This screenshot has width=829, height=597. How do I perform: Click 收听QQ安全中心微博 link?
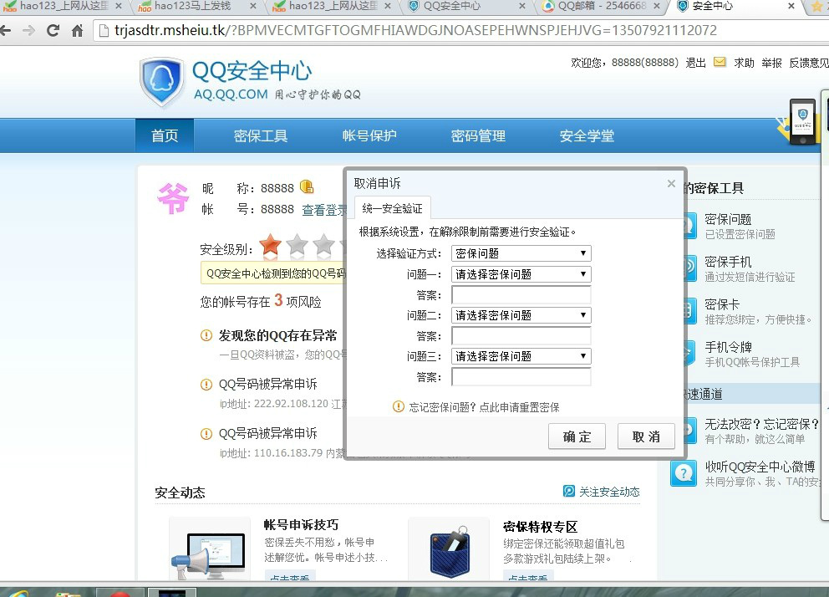(x=760, y=467)
